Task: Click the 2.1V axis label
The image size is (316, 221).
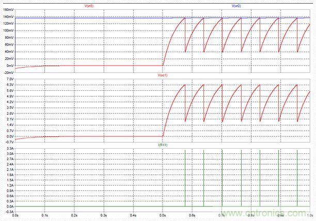Action: 9,119
